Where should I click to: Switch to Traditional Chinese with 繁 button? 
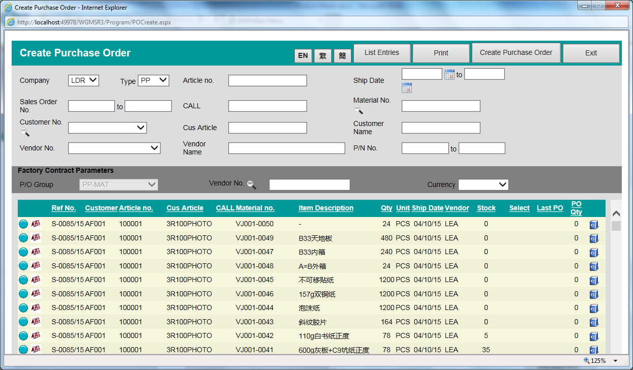click(323, 56)
